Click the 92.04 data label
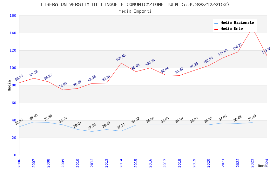Viewport: 270px width, 174px height. tap(165, 70)
